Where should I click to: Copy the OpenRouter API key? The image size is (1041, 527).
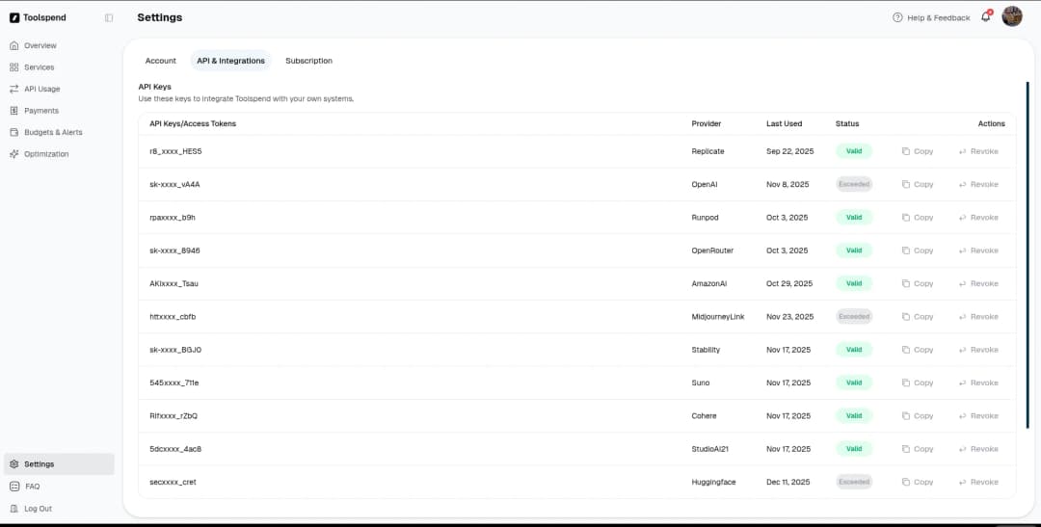918,250
